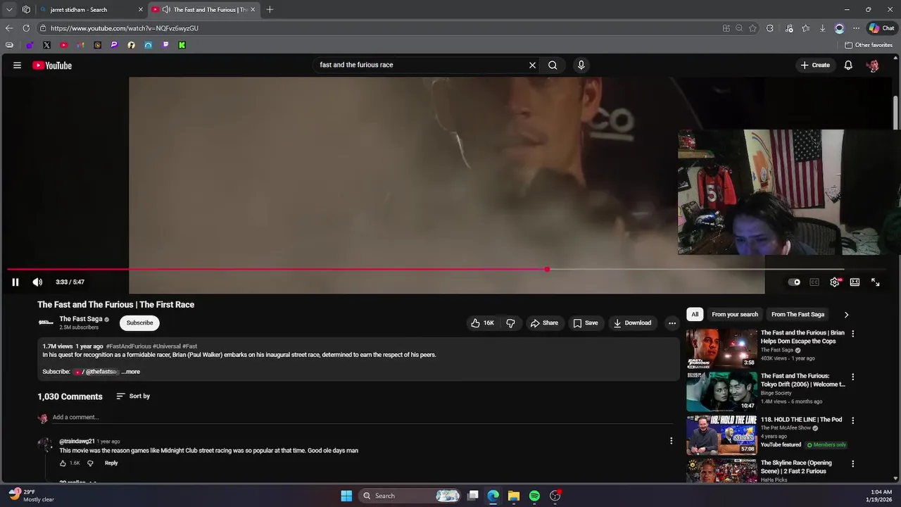Open browser downloads icon
Image resolution: width=901 pixels, height=507 pixels.
point(822,28)
